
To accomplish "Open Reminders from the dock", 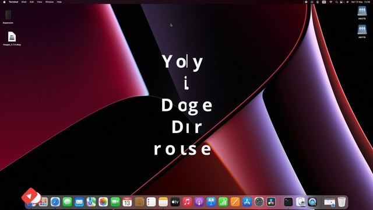I will tap(152, 202).
